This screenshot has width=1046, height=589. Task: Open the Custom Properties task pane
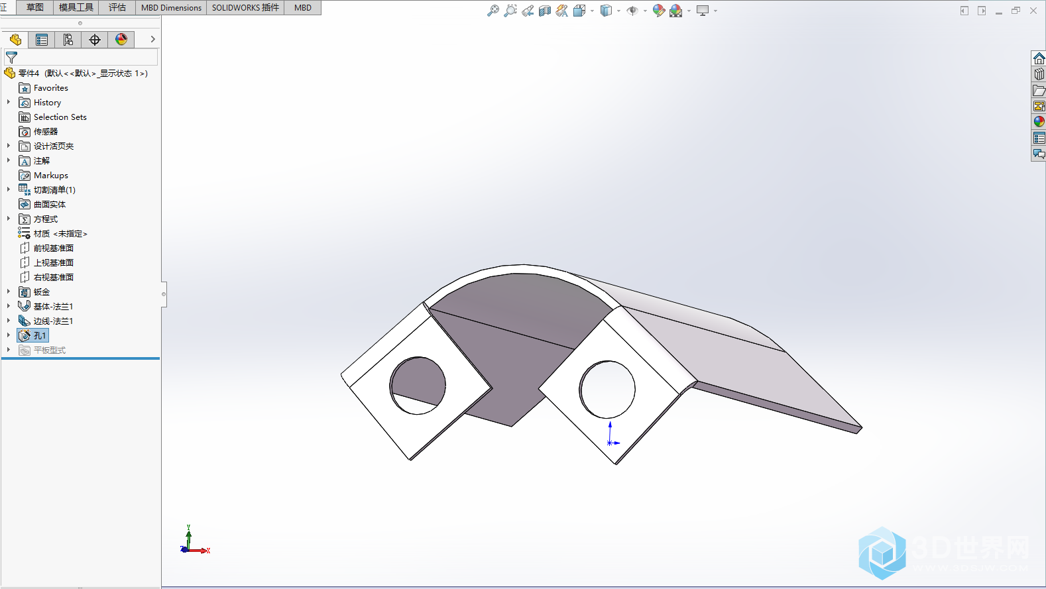[x=1039, y=138]
